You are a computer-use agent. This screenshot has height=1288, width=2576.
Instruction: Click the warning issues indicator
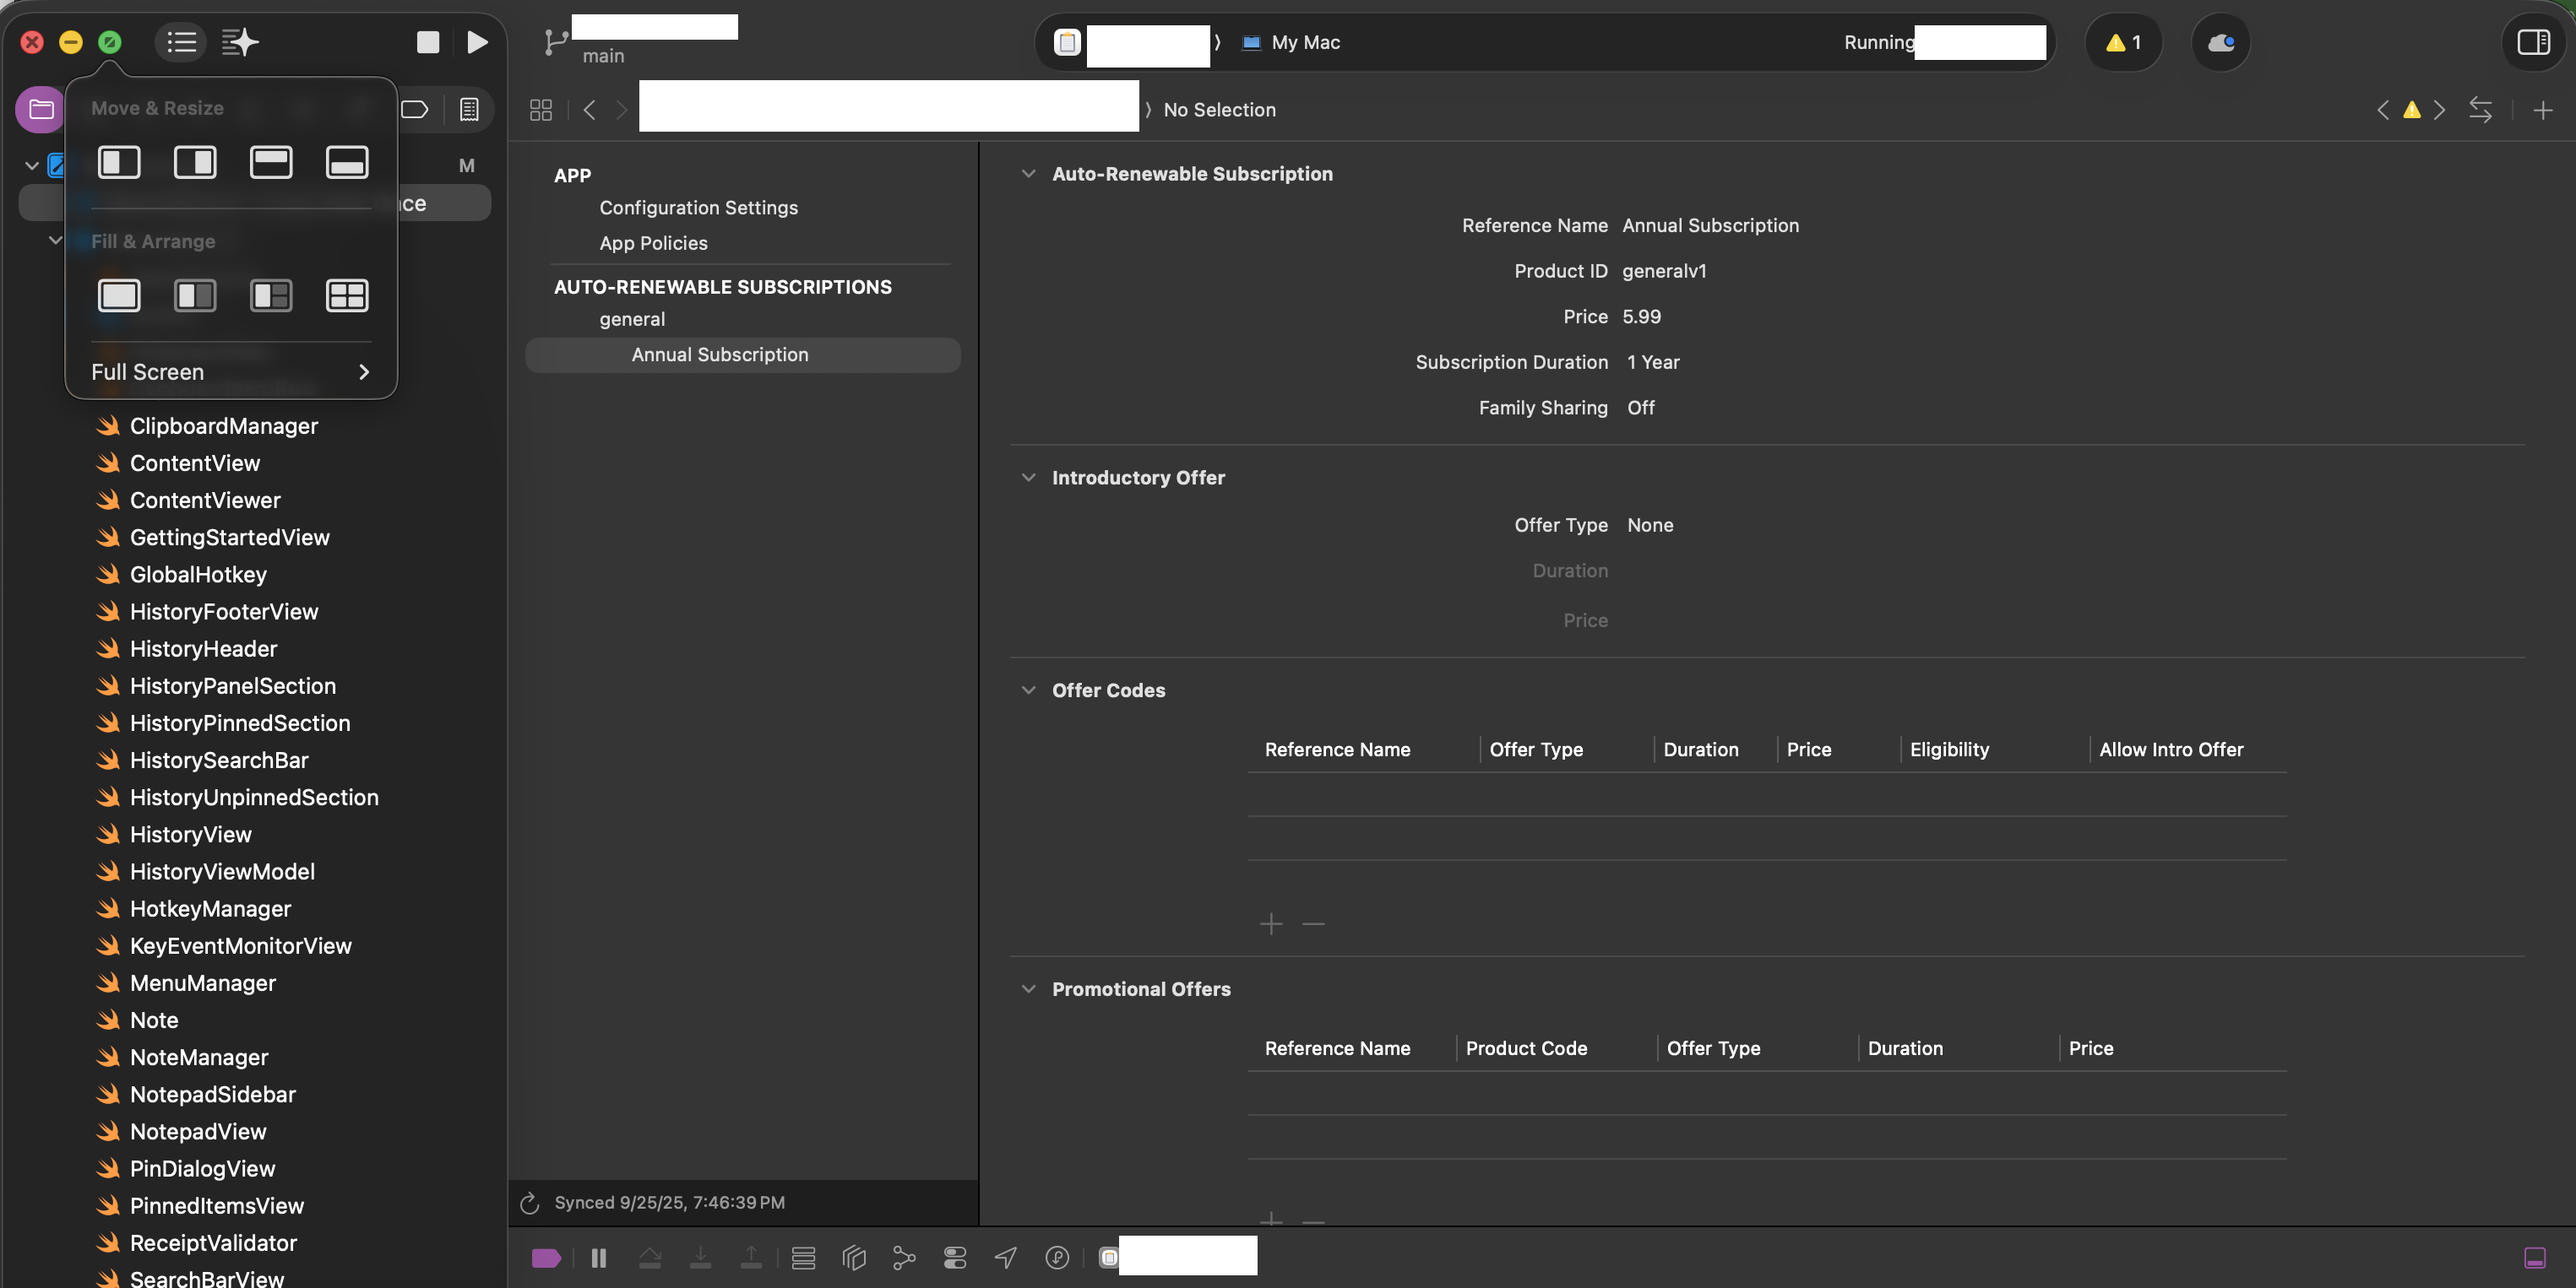(2122, 42)
